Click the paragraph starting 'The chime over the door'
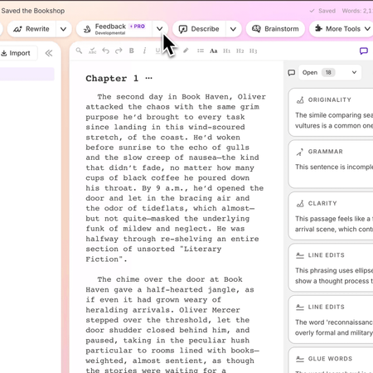 172,324
